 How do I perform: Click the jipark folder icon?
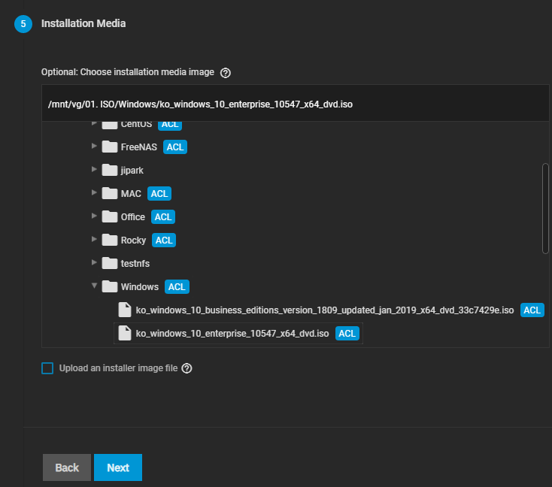110,171
